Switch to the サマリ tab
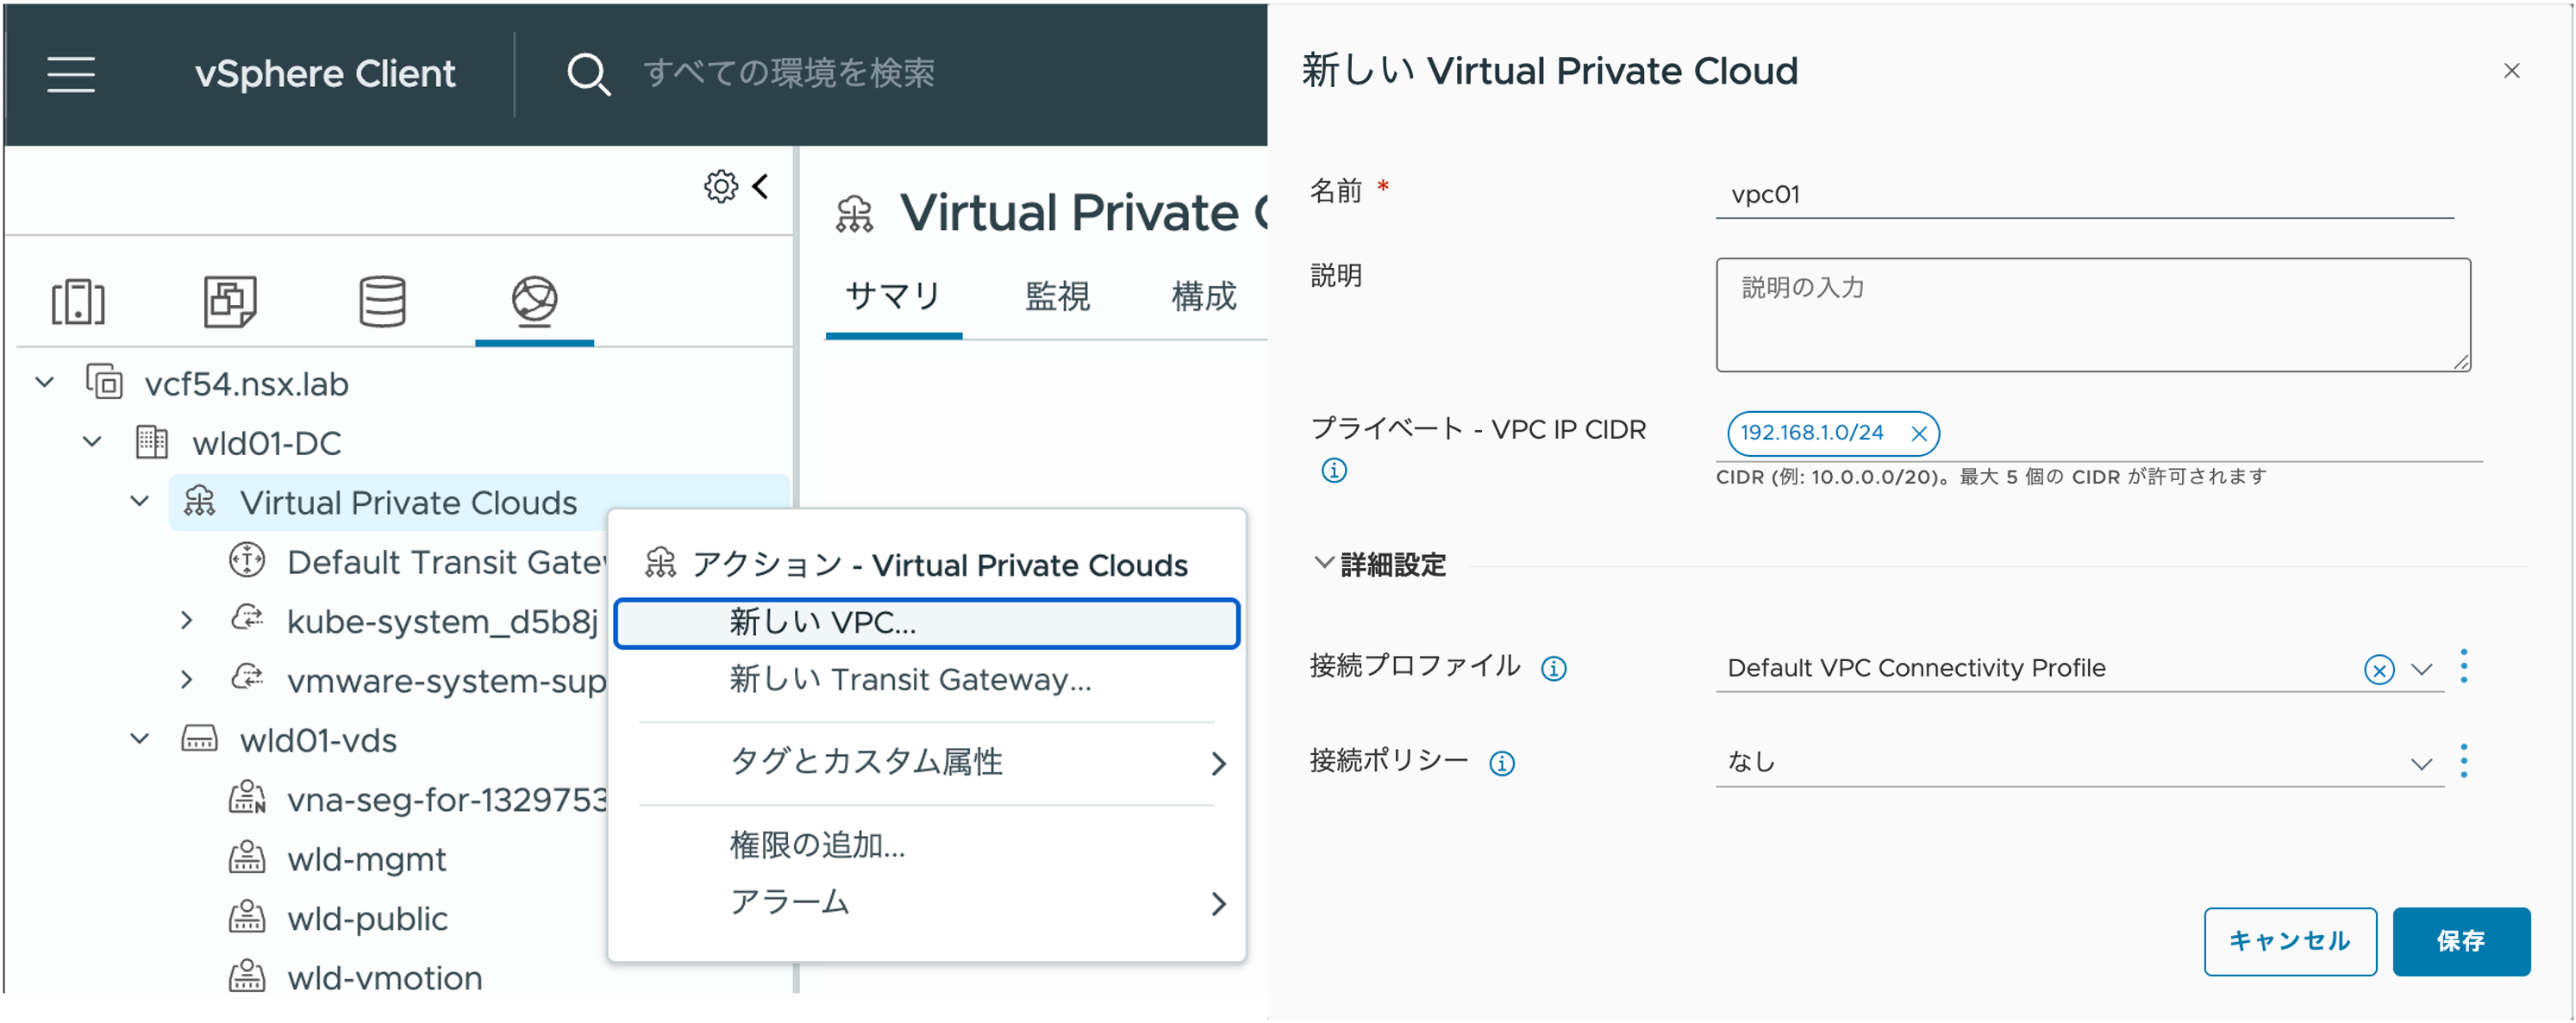Screen dimensions: 2576x1023 click(893, 296)
